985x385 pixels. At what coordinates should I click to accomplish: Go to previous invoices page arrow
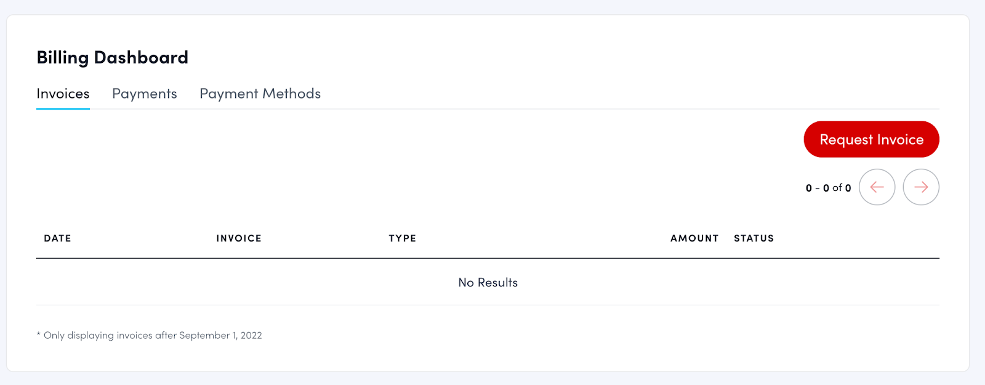(877, 187)
